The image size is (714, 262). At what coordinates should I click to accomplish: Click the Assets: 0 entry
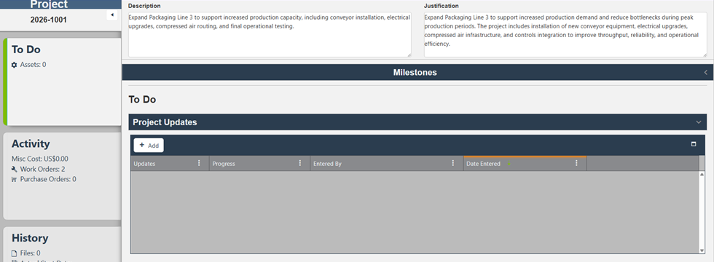(x=33, y=65)
